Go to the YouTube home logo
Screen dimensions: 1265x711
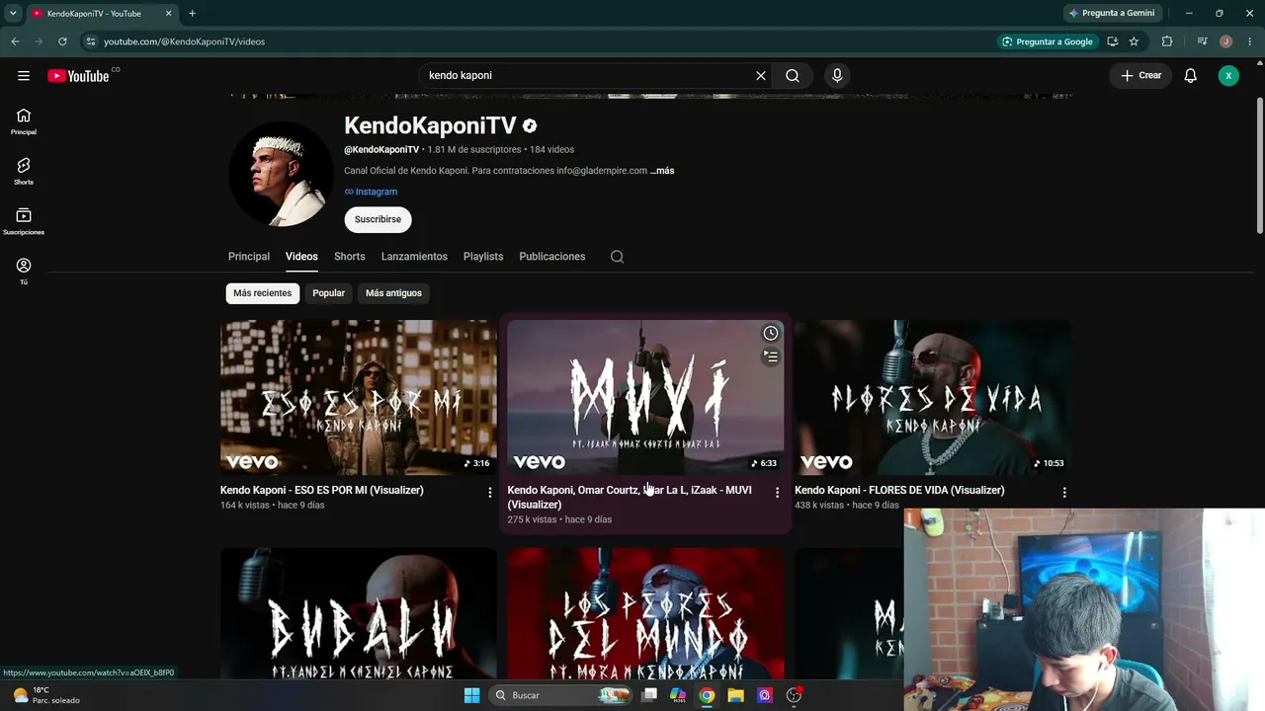point(78,76)
